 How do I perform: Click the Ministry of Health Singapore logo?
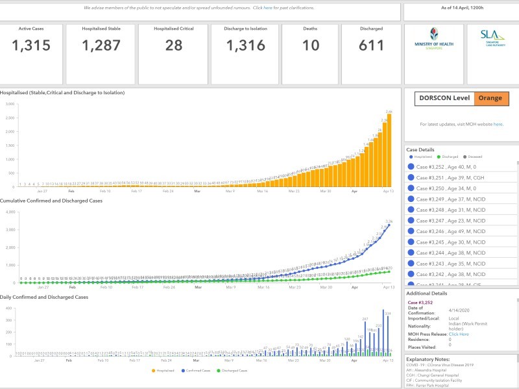[434, 39]
